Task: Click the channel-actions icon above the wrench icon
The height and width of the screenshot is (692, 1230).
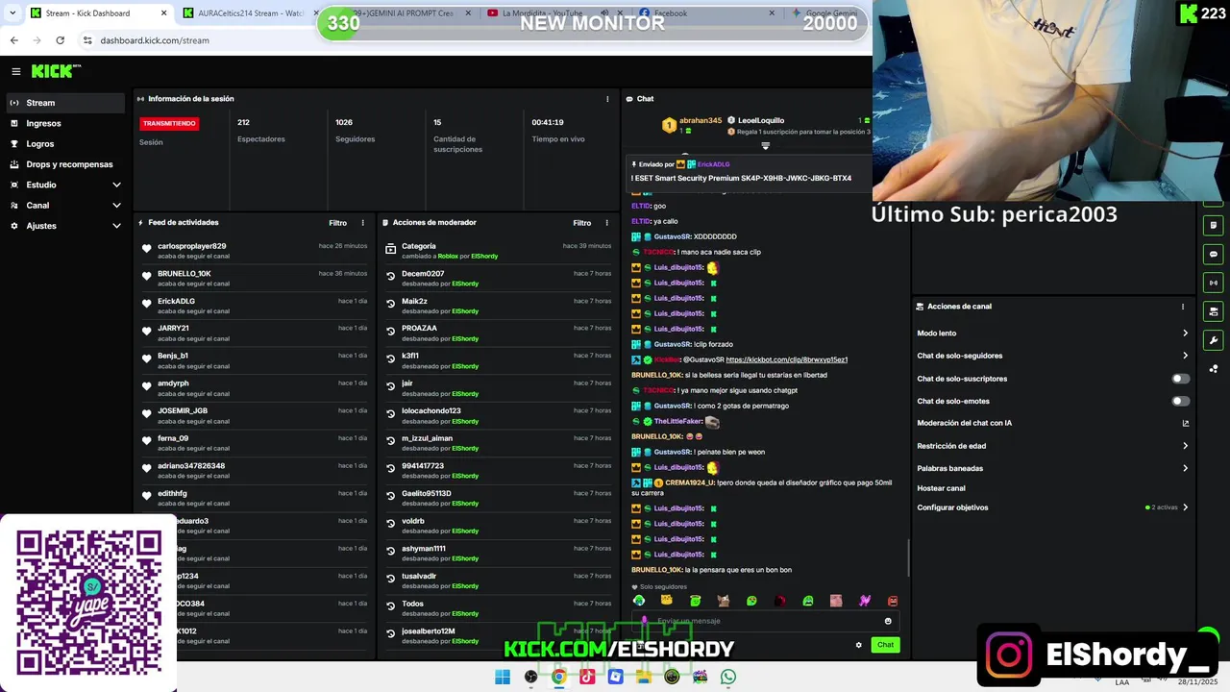Action: click(x=1214, y=311)
